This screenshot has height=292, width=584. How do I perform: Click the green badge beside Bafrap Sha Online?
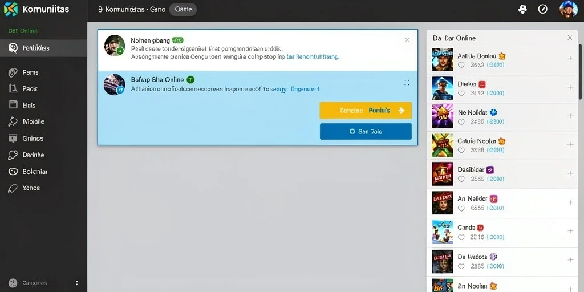[x=190, y=79]
